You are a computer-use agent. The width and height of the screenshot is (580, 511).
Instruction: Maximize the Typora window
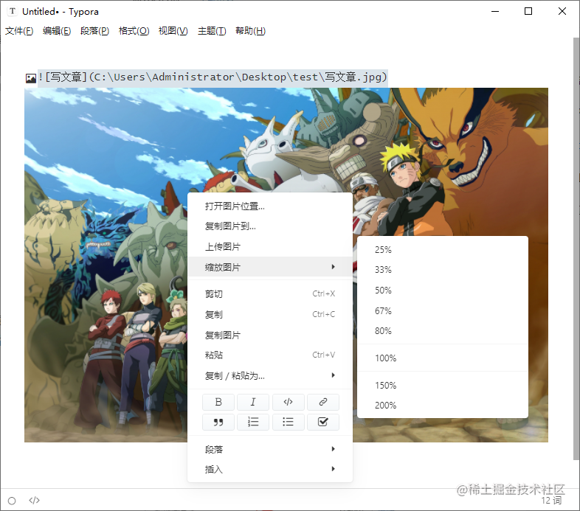pyautogui.click(x=528, y=12)
